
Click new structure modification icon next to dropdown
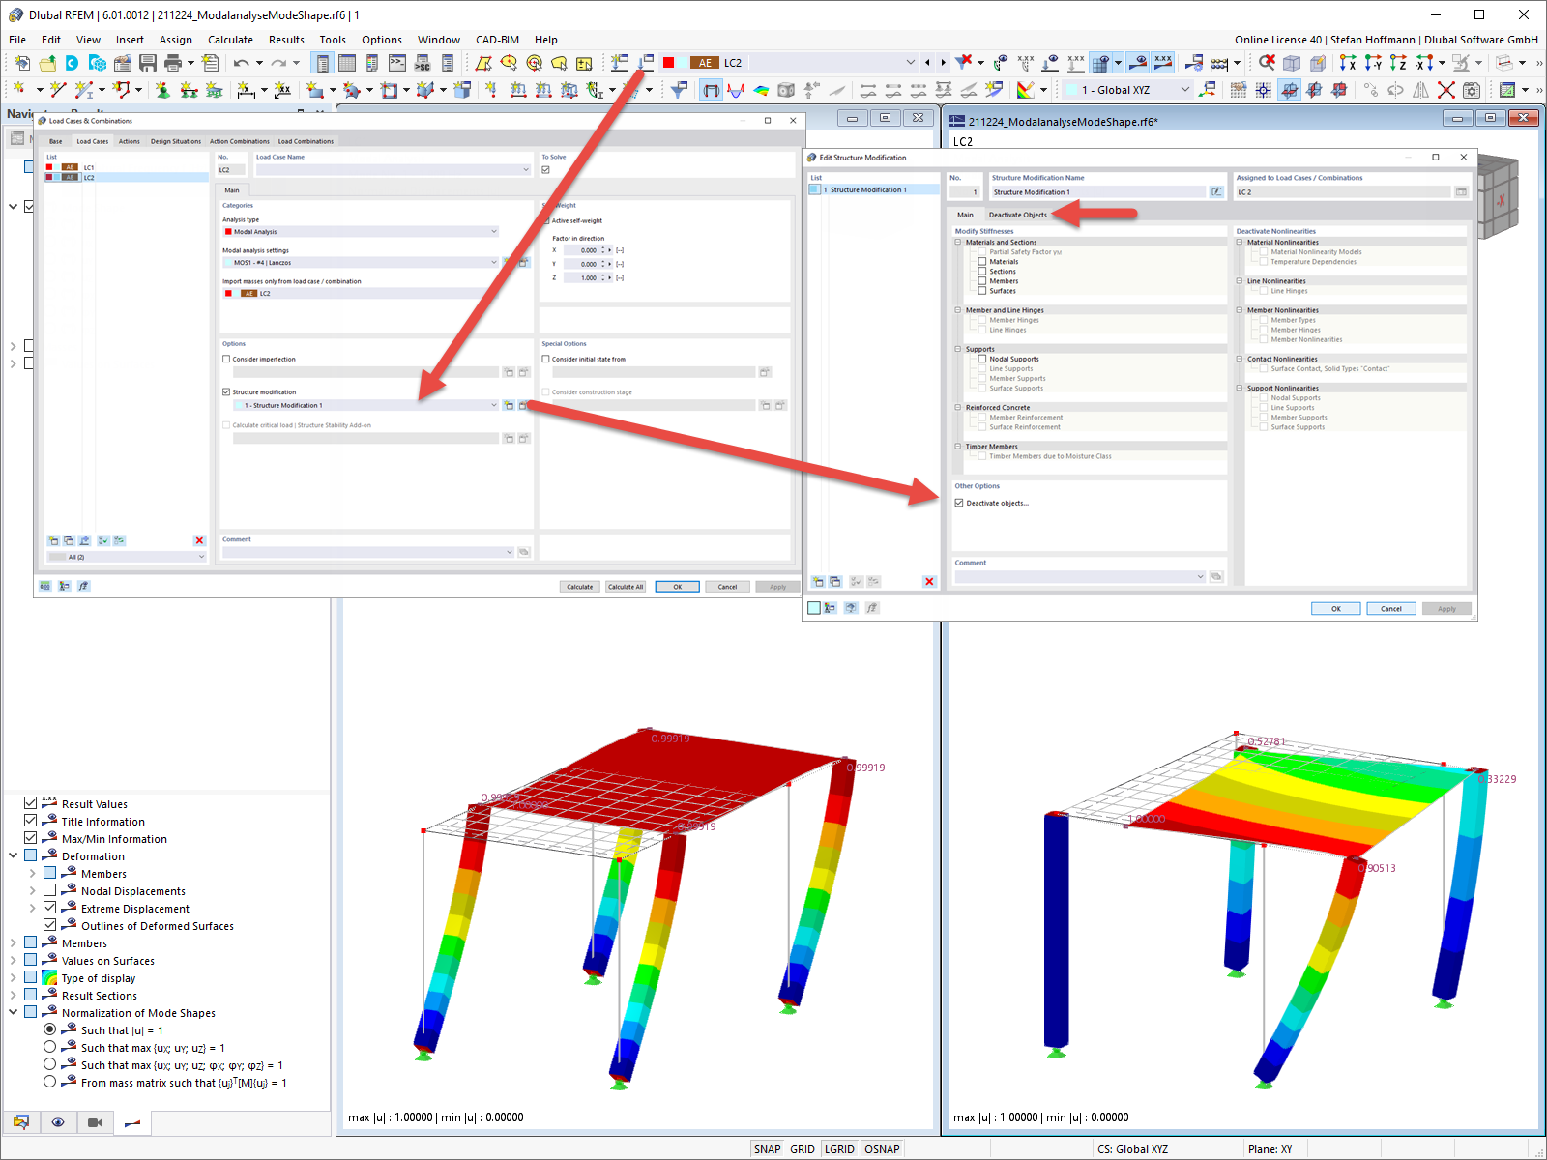(x=509, y=405)
